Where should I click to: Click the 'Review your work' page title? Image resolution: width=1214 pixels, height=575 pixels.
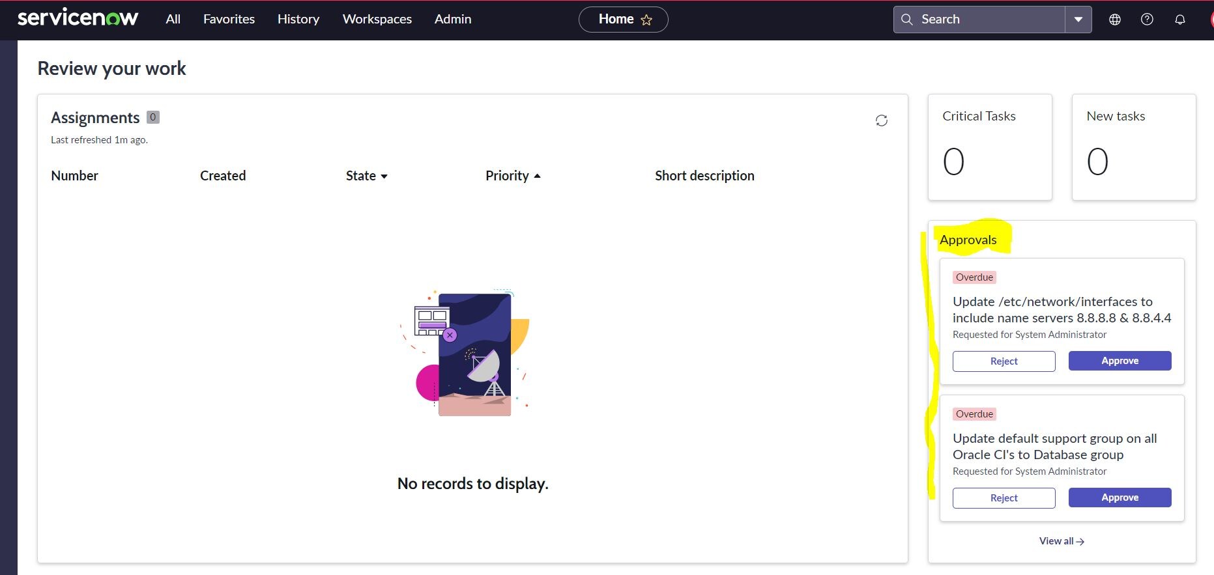point(111,68)
